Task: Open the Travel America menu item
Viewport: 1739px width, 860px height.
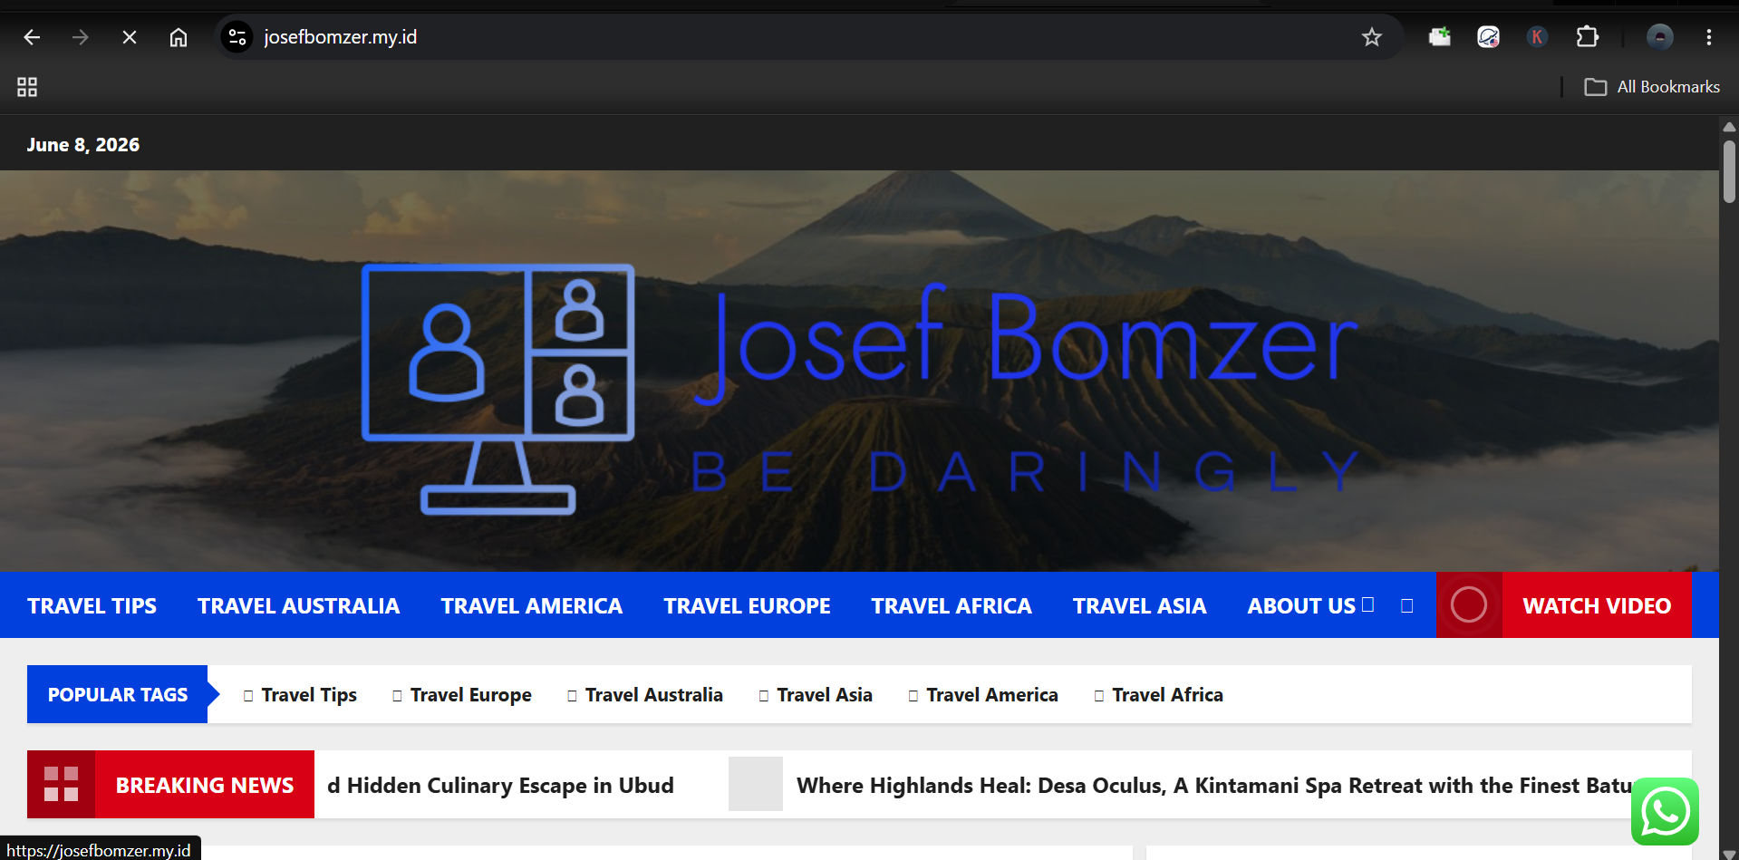Action: [531, 606]
